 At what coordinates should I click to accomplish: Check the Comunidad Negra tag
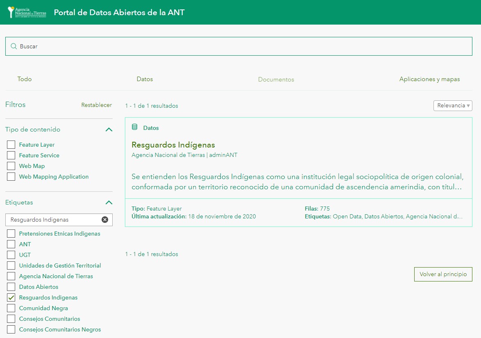[11, 308]
